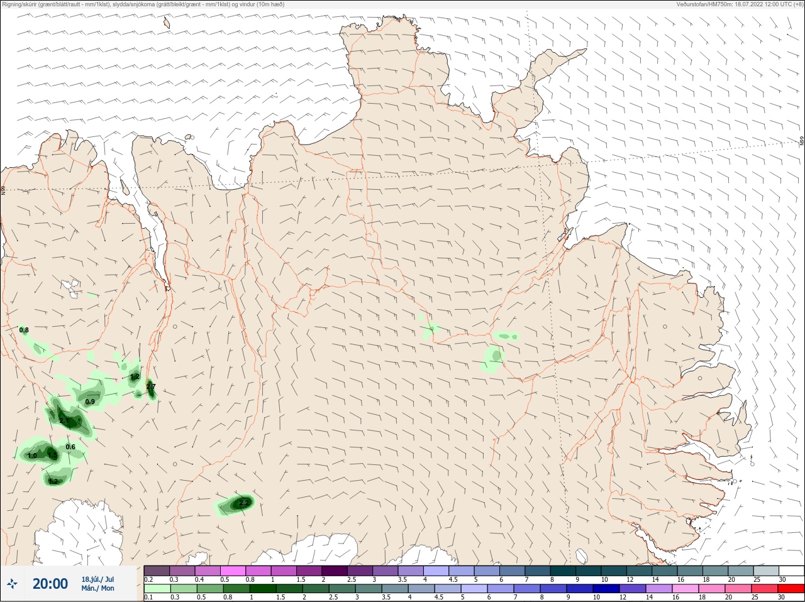Click the 1.2 value beside the 2.7 cell
Image resolution: width=805 pixels, height=602 pixels.
135,377
